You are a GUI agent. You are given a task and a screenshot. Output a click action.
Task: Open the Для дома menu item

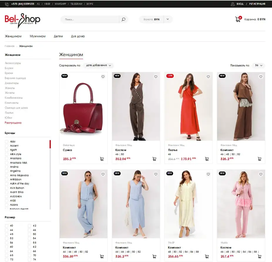[x=78, y=36]
